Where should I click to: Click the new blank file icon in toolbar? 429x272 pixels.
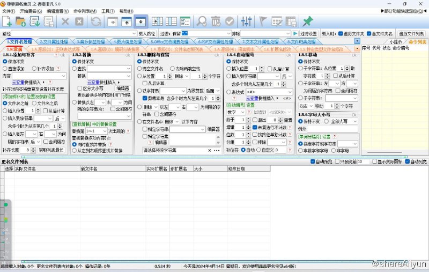tap(7, 21)
